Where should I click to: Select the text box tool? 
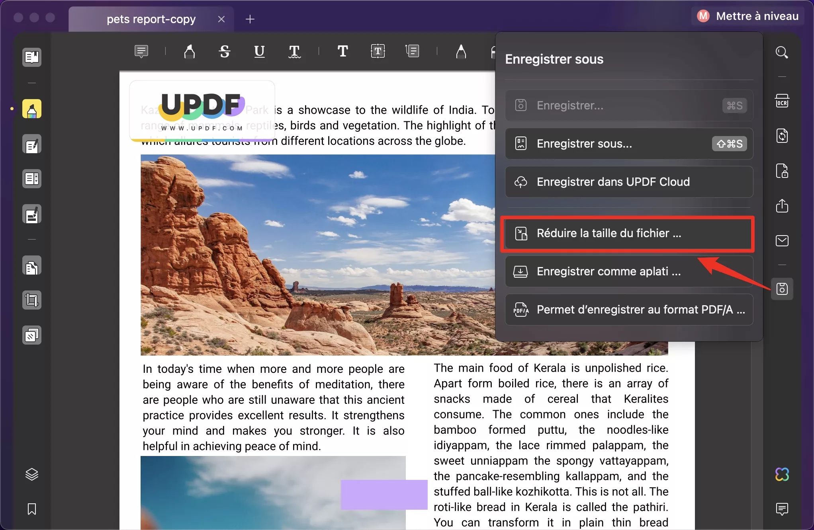tap(378, 51)
